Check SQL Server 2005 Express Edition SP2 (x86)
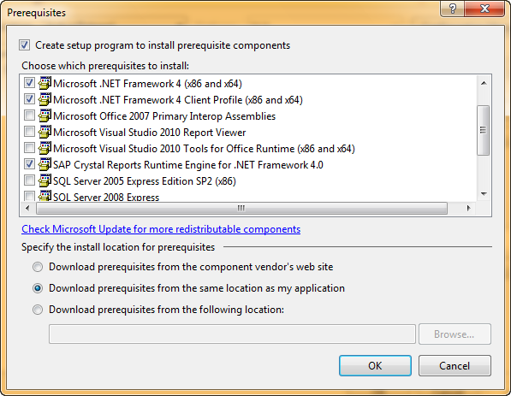 pyautogui.click(x=29, y=180)
